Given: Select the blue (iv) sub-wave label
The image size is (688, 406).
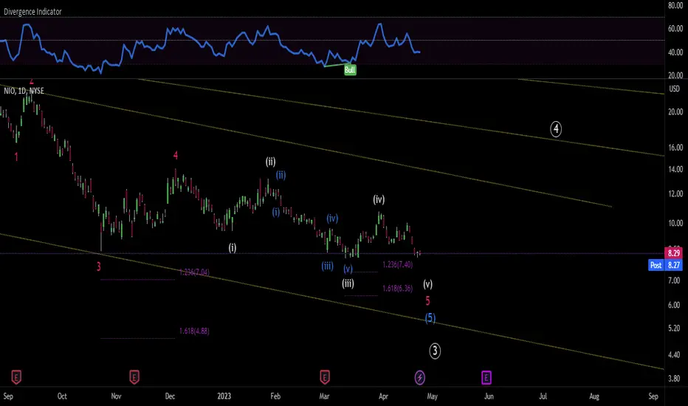Looking at the screenshot, I should 332,219.
